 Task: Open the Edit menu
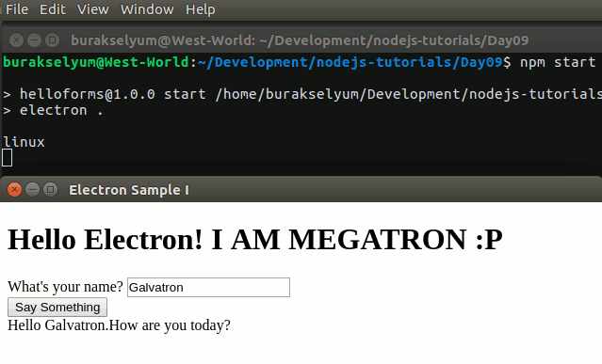pyautogui.click(x=53, y=9)
